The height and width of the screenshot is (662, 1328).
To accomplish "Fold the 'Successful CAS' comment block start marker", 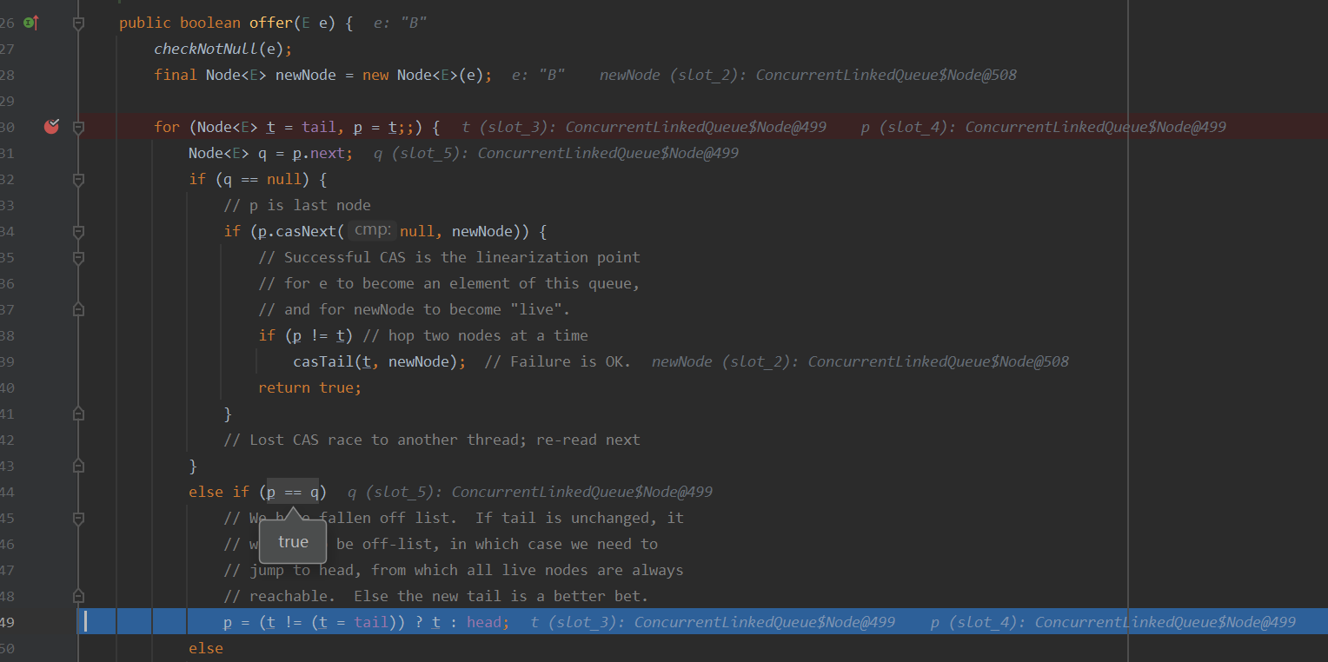I will [x=78, y=258].
